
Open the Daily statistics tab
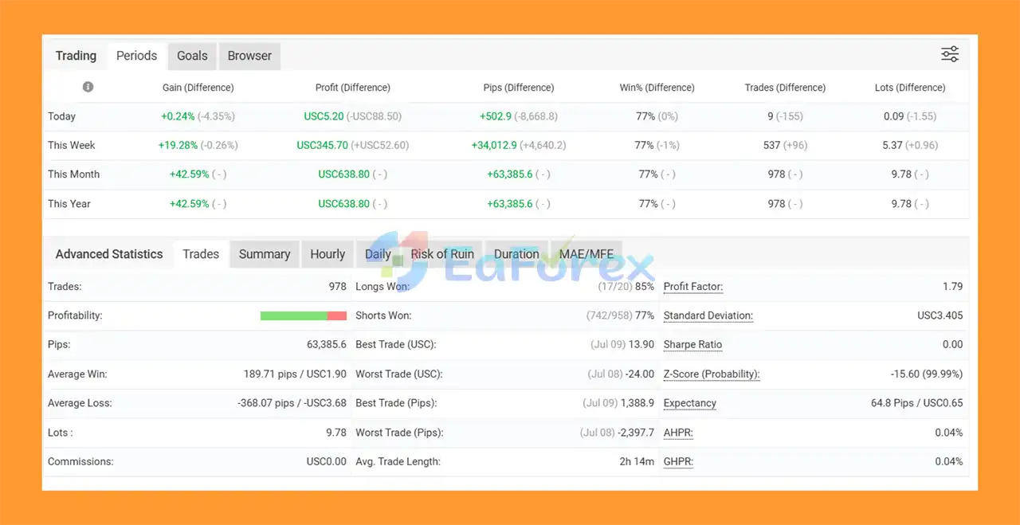[378, 254]
